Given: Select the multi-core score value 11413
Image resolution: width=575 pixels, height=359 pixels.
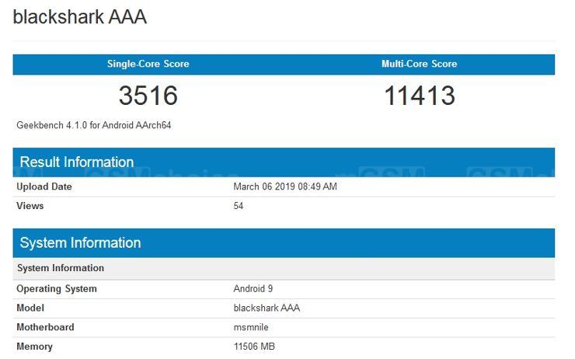Looking at the screenshot, I should click(x=420, y=96).
